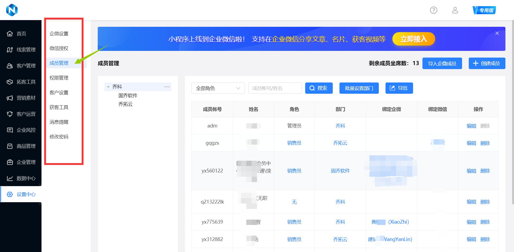Image resolution: width=514 pixels, height=252 pixels.
Task: Click 固乔软件 department link in yx560122 row
Action: [340, 171]
